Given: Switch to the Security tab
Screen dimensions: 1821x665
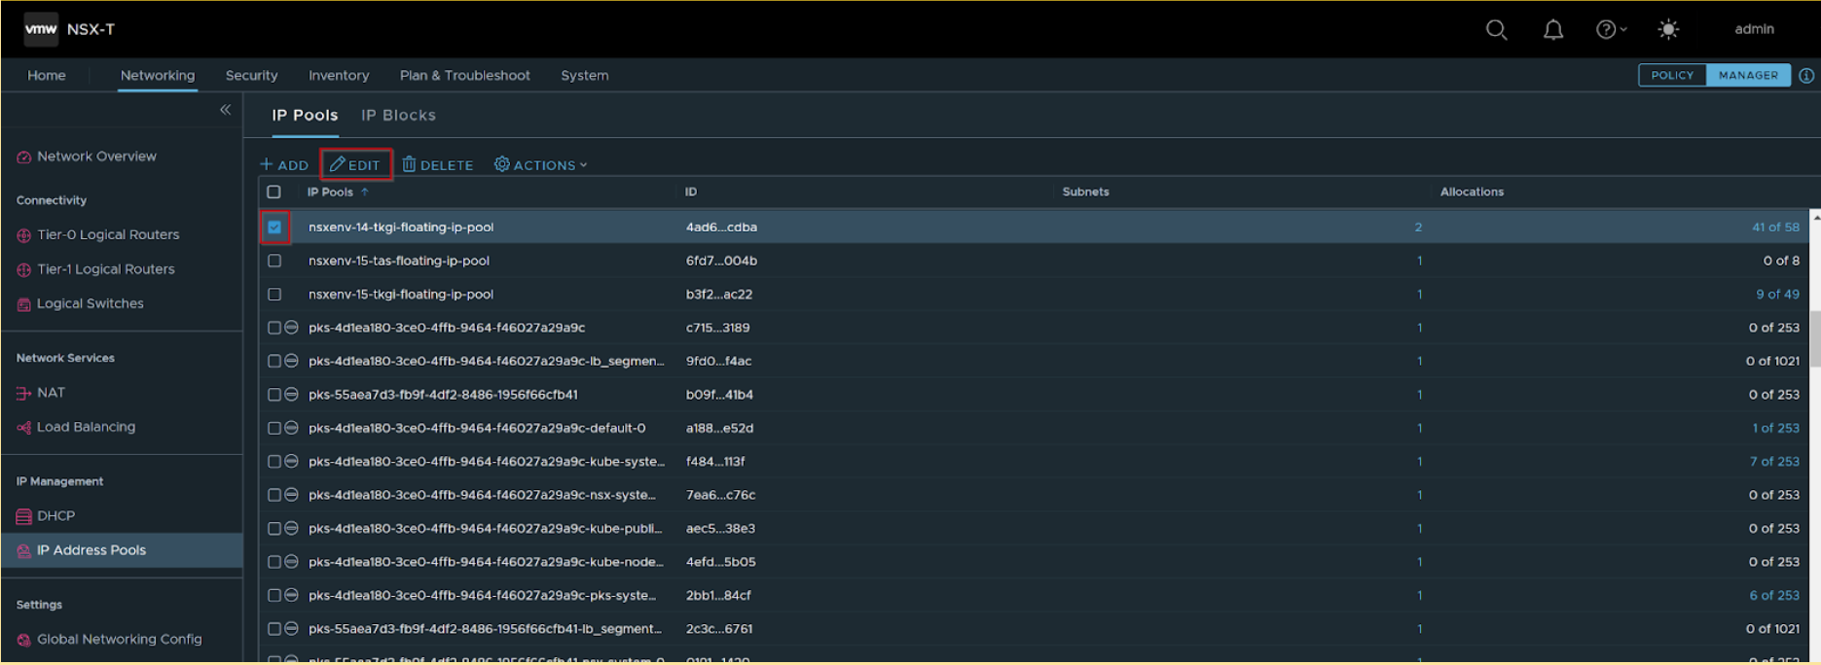Looking at the screenshot, I should (252, 76).
